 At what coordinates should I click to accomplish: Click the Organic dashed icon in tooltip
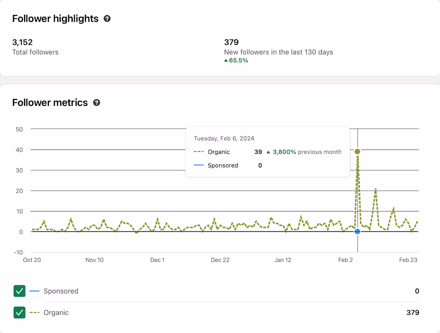click(199, 152)
